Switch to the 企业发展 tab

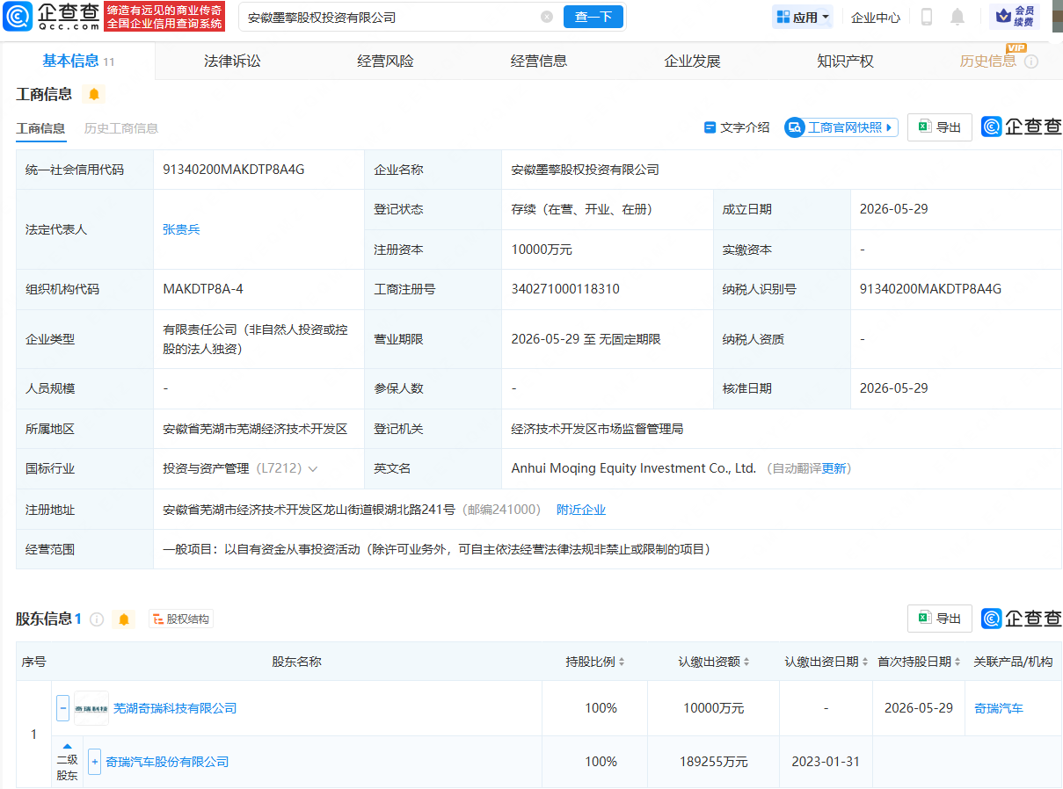[692, 61]
